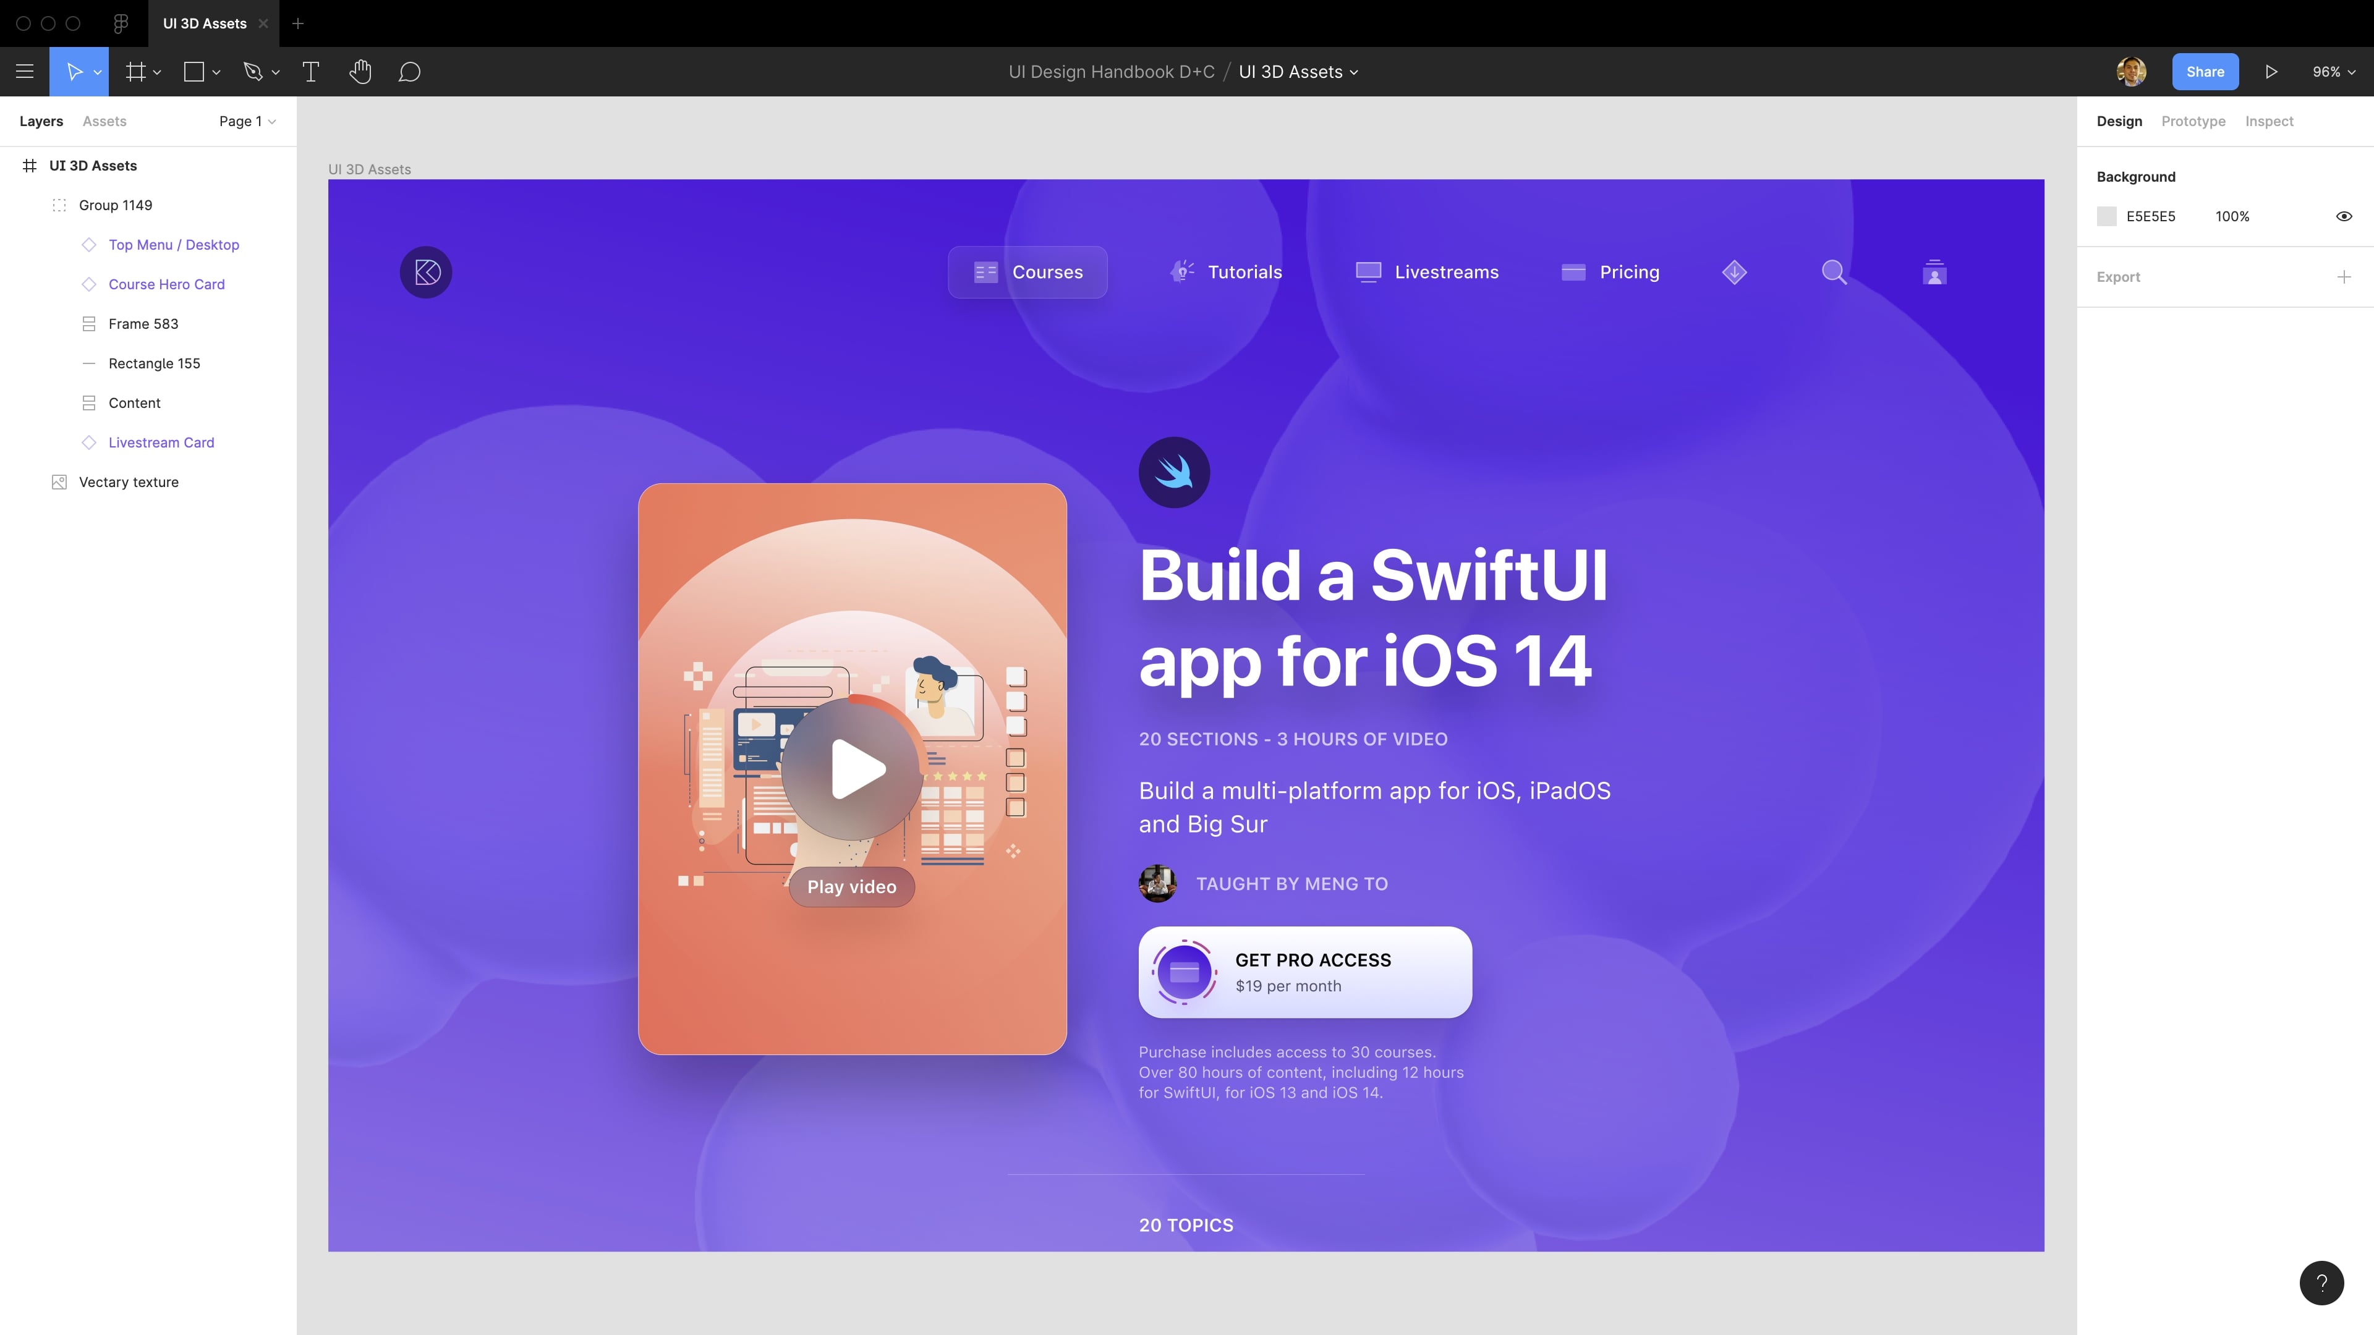This screenshot has width=2374, height=1335.
Task: Open the E5E5E5 background color swatch
Action: (x=2106, y=216)
